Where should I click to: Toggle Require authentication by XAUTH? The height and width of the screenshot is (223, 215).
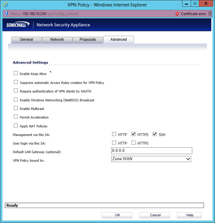pos(16,91)
